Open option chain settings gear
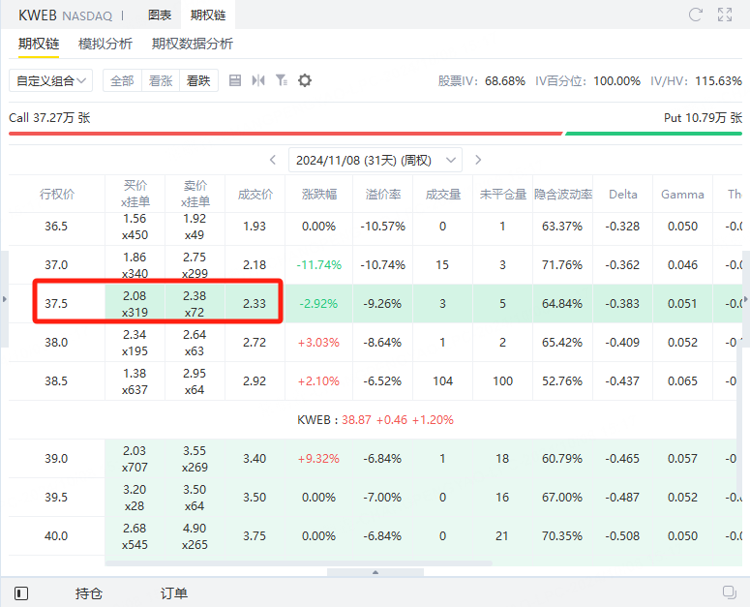750x607 pixels. click(305, 80)
